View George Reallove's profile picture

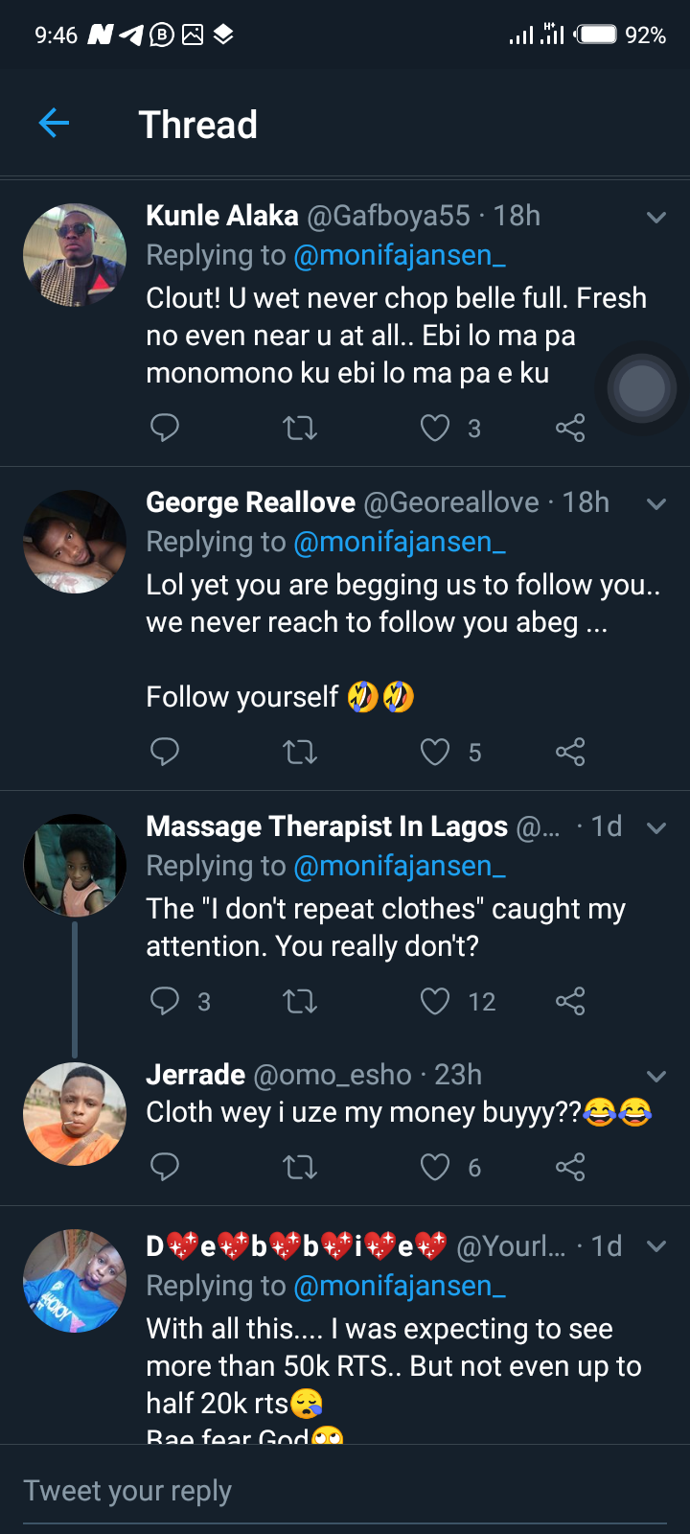point(75,542)
